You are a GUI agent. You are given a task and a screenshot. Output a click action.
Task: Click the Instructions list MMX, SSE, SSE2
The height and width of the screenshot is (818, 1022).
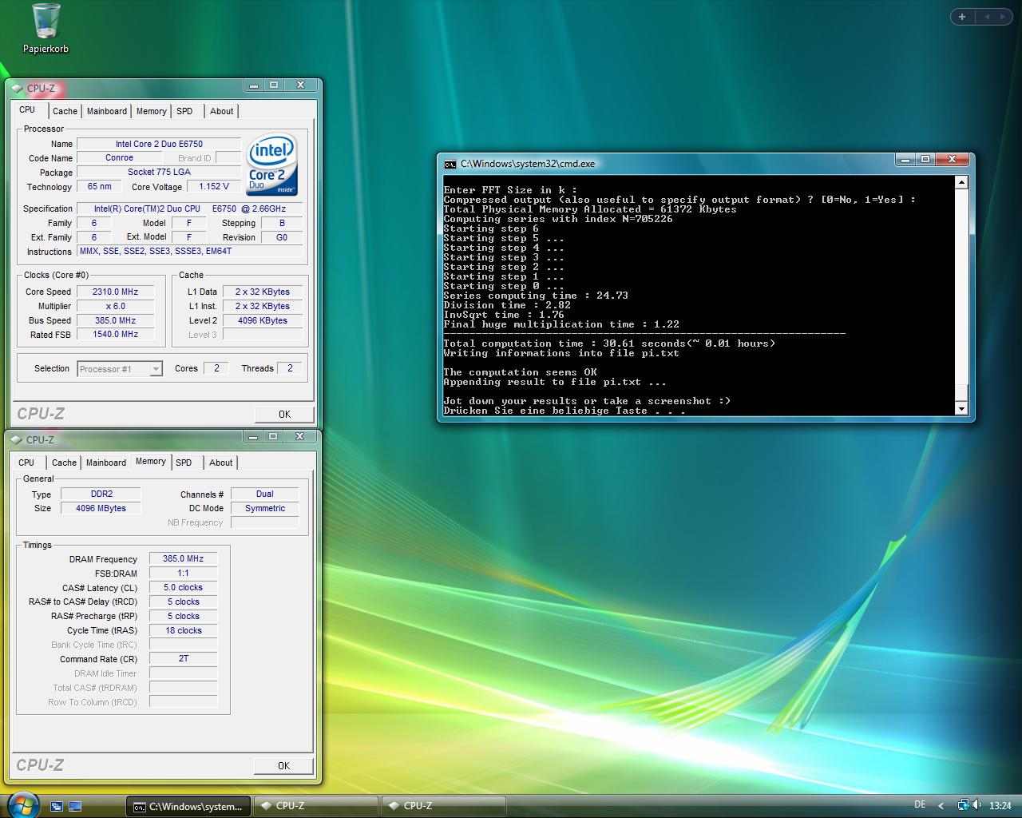point(190,252)
